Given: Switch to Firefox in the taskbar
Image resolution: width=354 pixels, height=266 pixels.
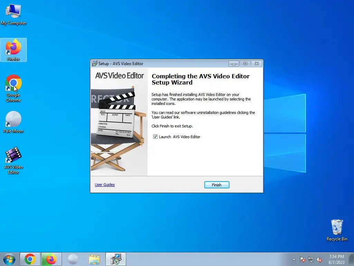Looking at the screenshot, I should (51, 259).
